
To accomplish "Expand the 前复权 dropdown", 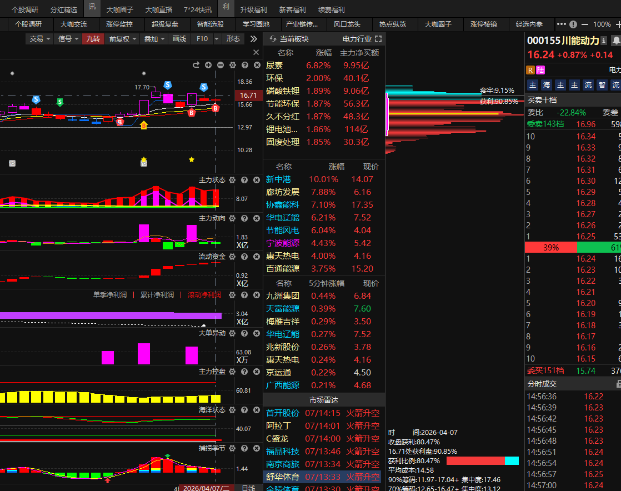I will 122,39.
